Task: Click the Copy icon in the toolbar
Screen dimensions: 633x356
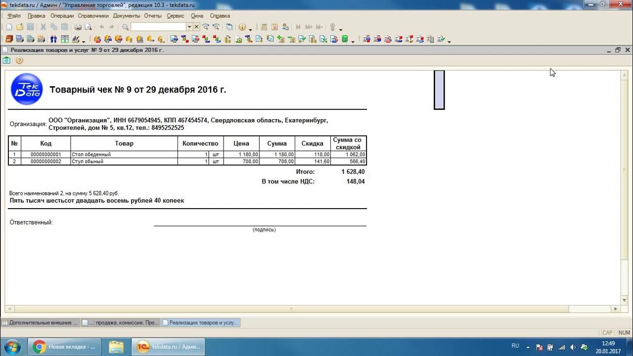Action: (53, 27)
